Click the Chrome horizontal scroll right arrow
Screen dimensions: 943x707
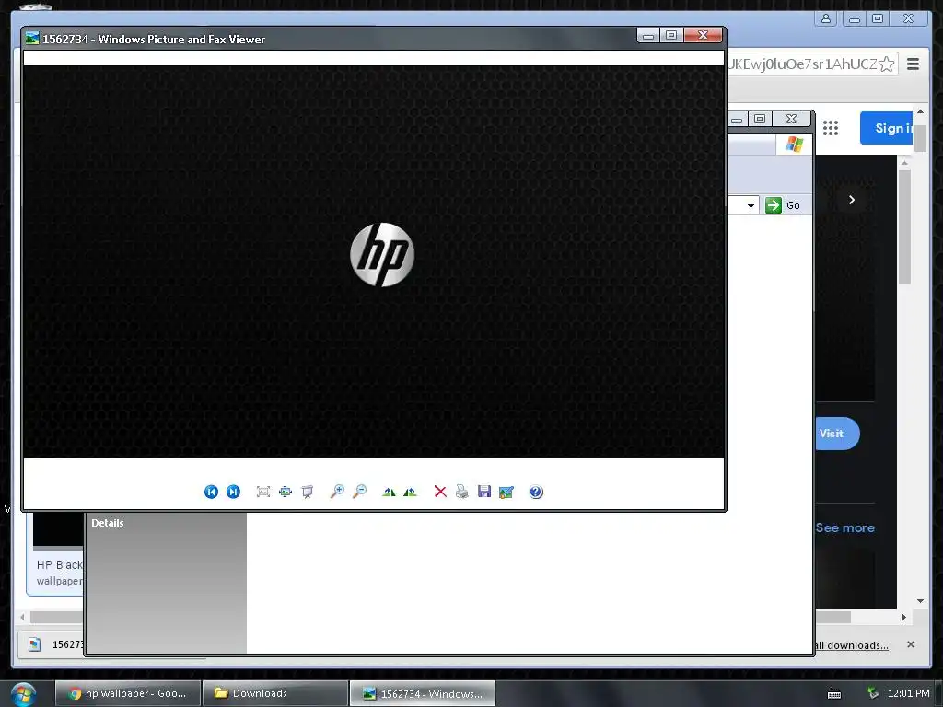tap(903, 617)
